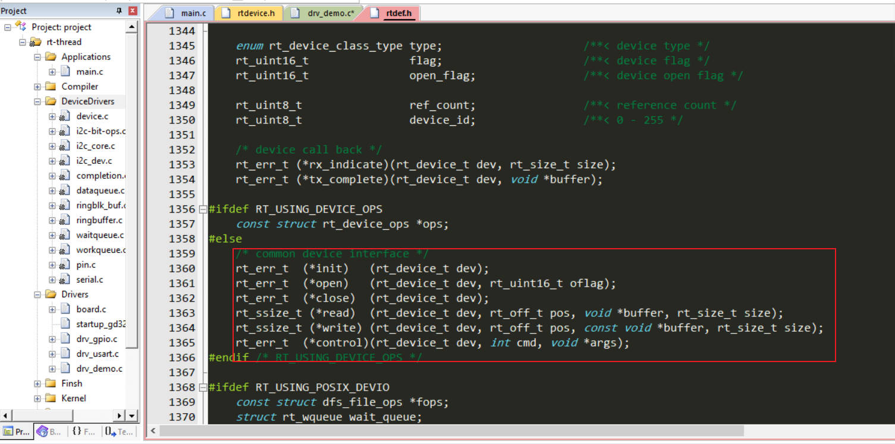Image resolution: width=895 pixels, height=444 pixels.
Task: Select board.c in the project tree
Action: pyautogui.click(x=91, y=309)
